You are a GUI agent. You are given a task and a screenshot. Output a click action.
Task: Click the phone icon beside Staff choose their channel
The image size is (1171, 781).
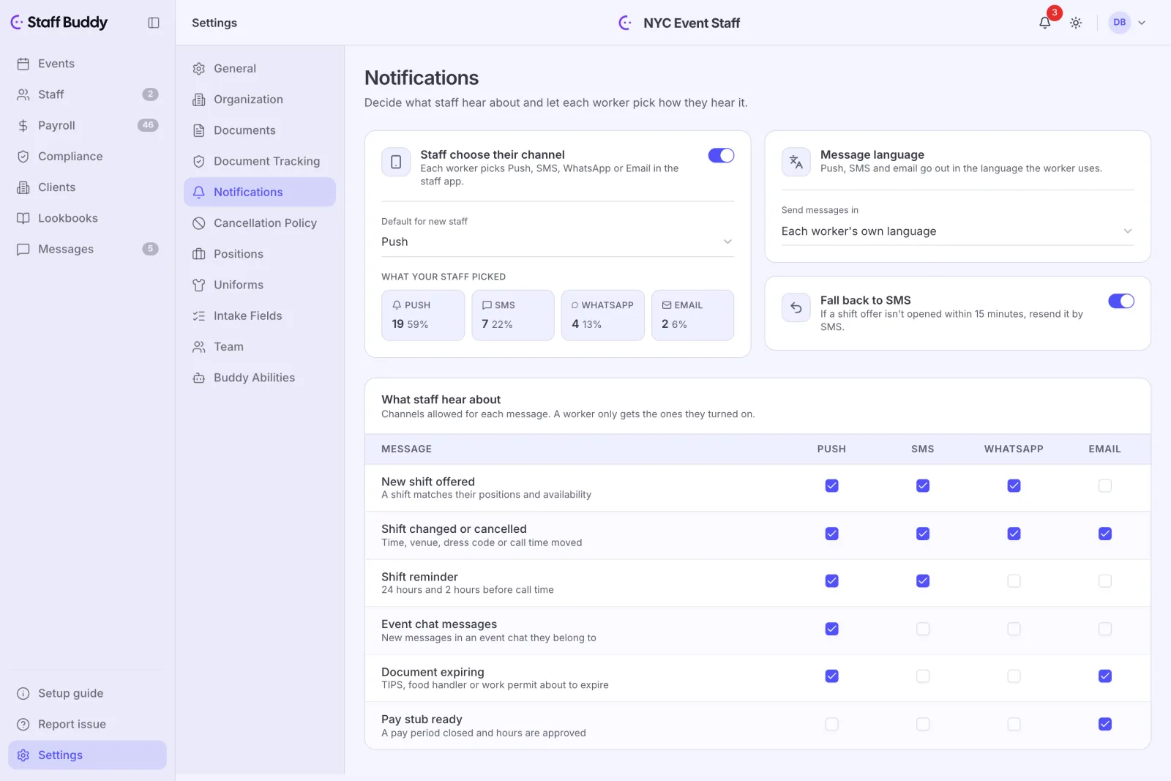(x=396, y=162)
